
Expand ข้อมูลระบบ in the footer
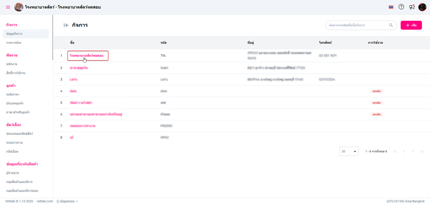pyautogui.click(x=67, y=201)
